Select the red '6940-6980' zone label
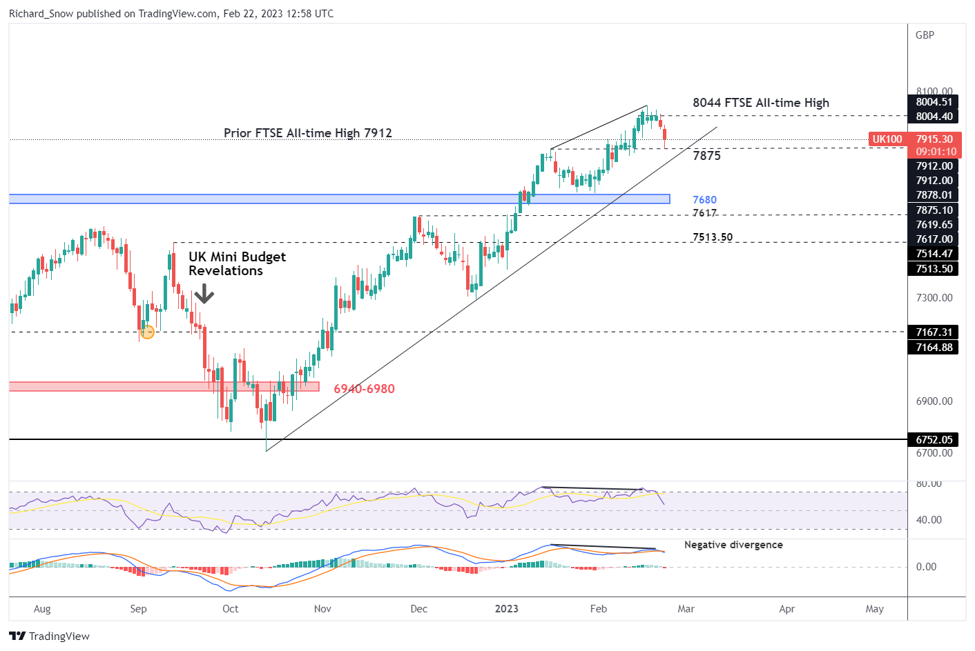This screenshot has height=651, width=975. [x=364, y=389]
